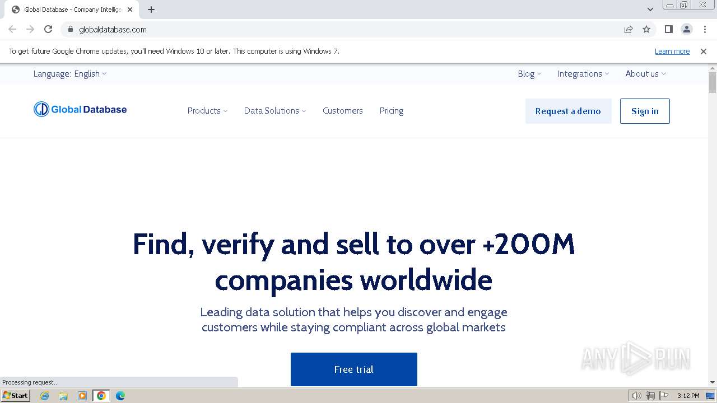Open the Customers page
Screen dimensions: 717x403
coord(343,111)
